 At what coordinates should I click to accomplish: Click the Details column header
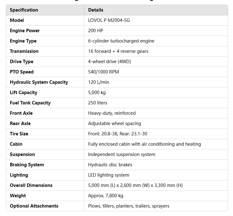pyautogui.click(x=95, y=10)
